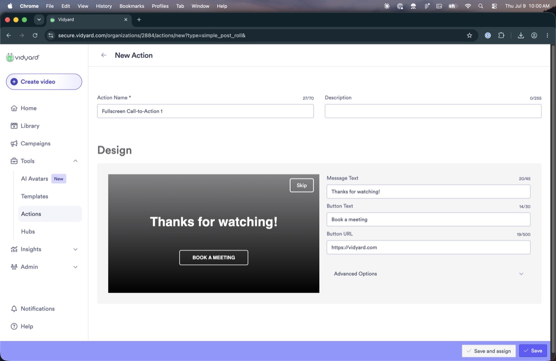Image resolution: width=556 pixels, height=361 pixels.
Task: Click the Description field
Action: click(x=433, y=111)
